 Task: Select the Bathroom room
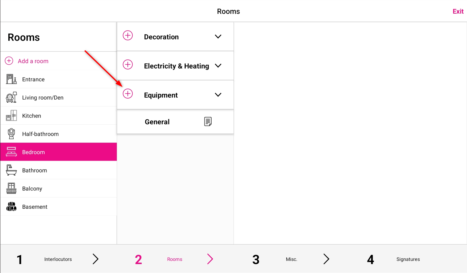pos(59,170)
